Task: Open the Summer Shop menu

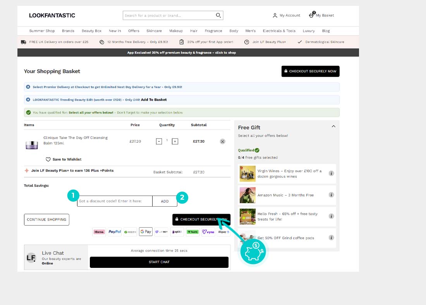Action: 42,31
